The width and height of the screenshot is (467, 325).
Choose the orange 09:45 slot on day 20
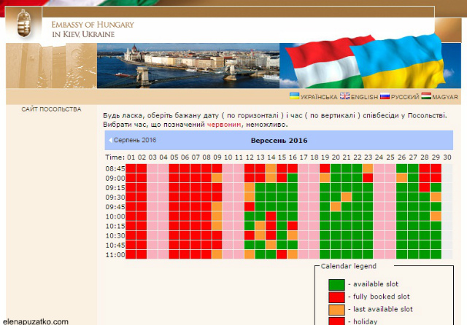click(x=336, y=206)
